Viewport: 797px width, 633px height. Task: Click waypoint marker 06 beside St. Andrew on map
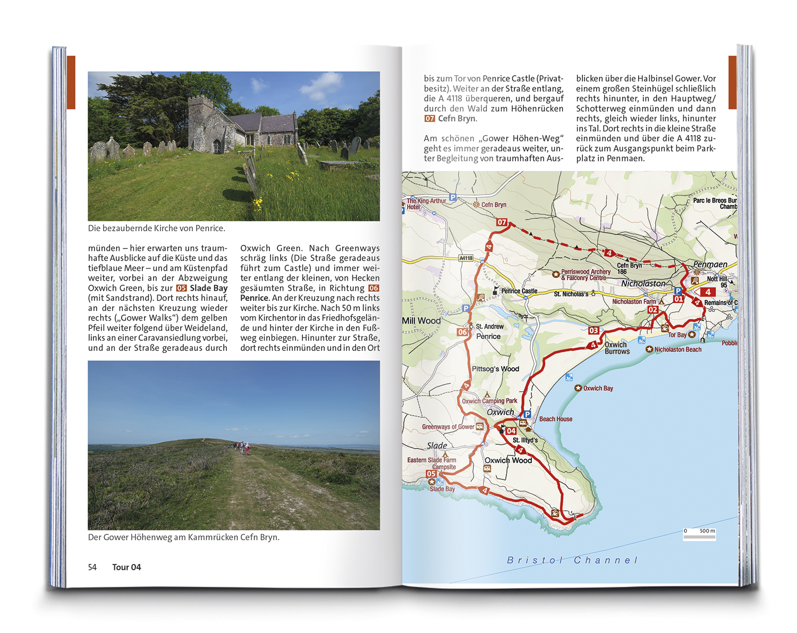pos(463,332)
